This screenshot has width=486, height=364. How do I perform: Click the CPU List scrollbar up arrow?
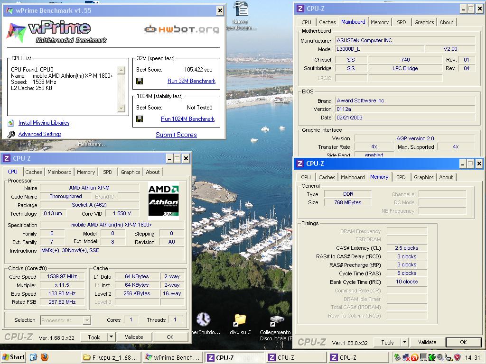coord(121,70)
